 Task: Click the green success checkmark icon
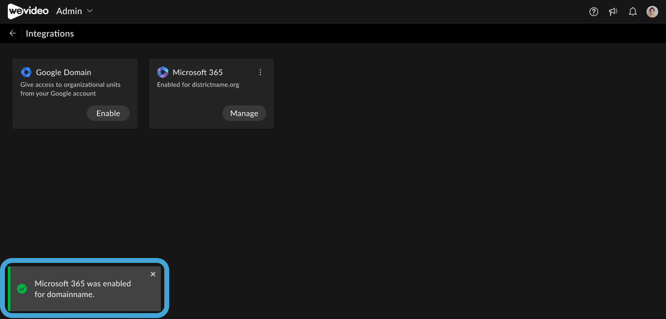click(22, 289)
